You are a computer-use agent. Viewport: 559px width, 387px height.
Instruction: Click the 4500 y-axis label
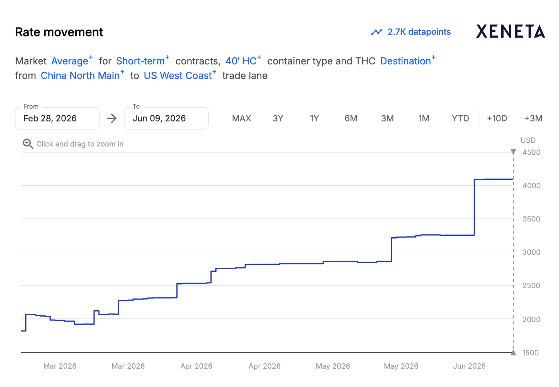pyautogui.click(x=531, y=152)
